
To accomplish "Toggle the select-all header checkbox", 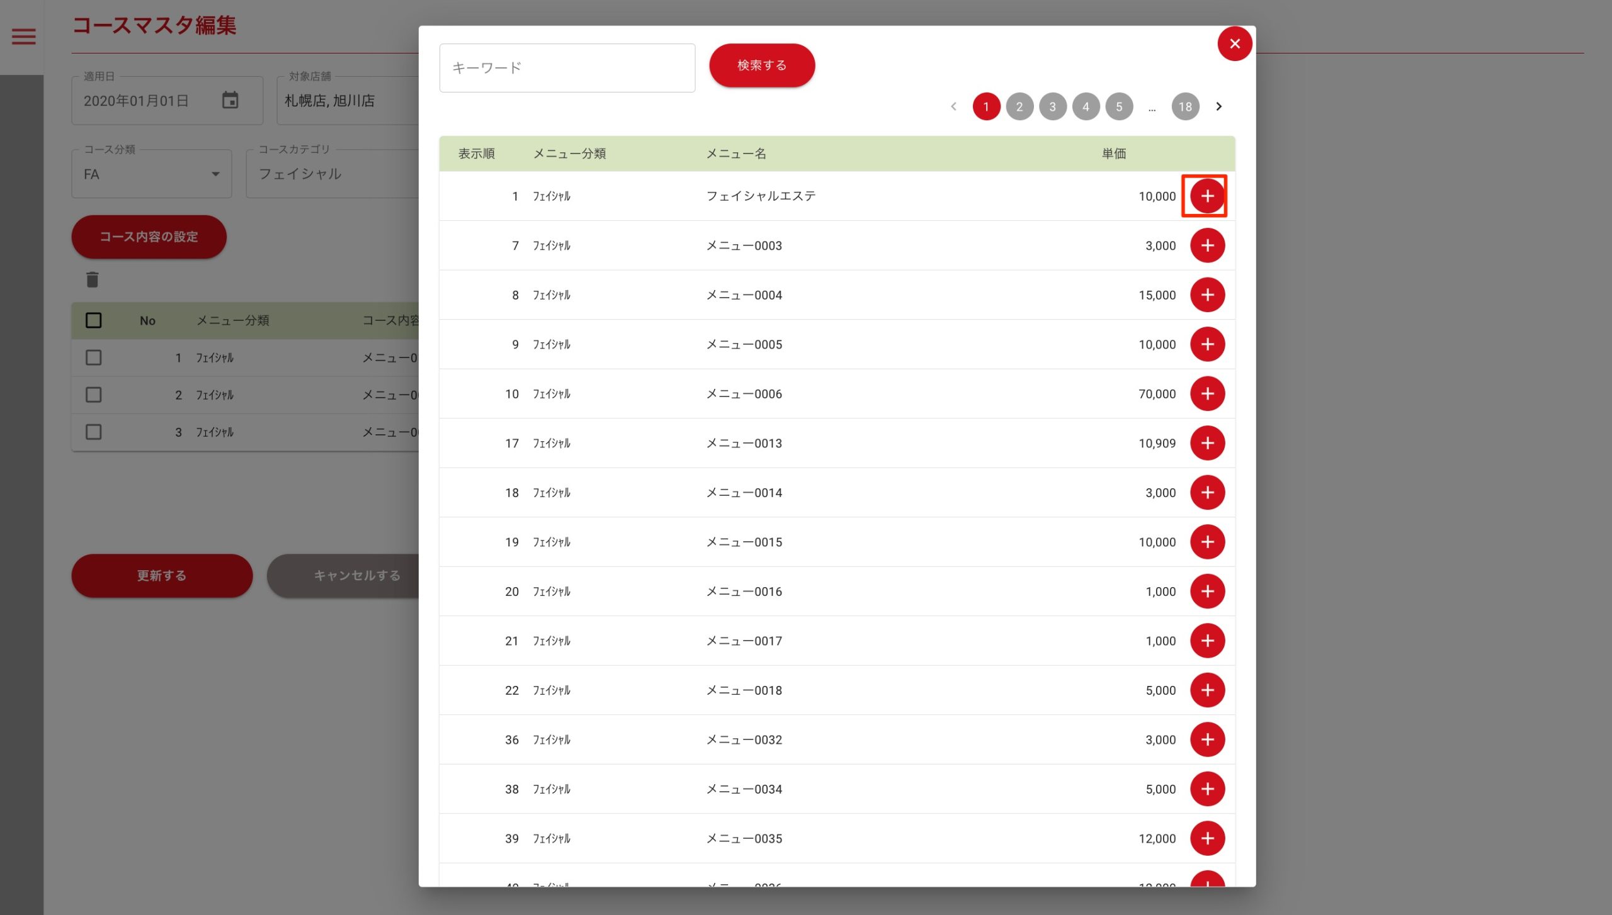I will 94,320.
